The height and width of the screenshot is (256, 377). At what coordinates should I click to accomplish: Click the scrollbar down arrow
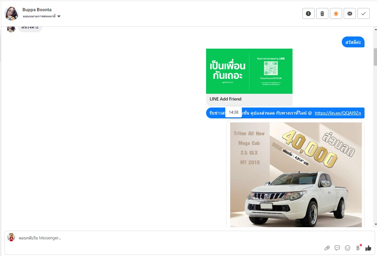[375, 225]
